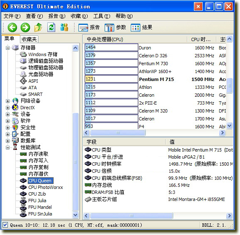Open the 文件(F) menu
240x235 pixels.
pos(12,16)
